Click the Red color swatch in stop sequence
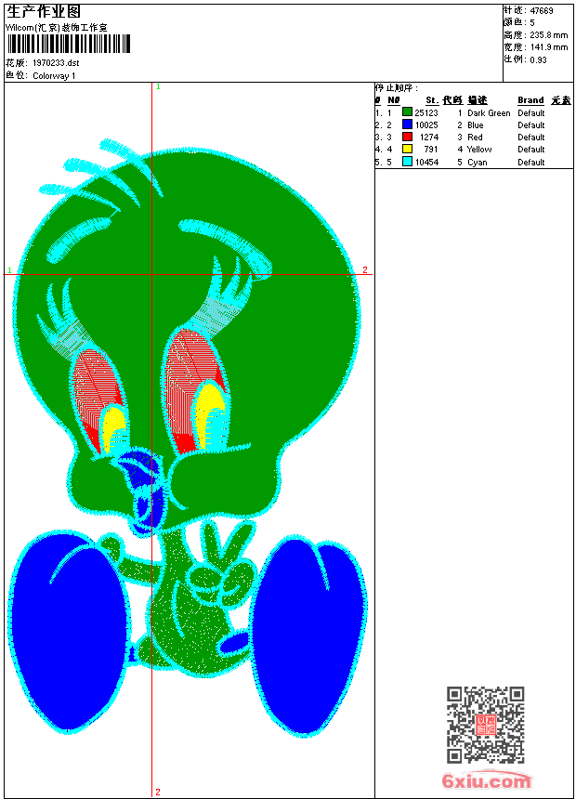Image resolution: width=576 pixels, height=799 pixels. tap(407, 137)
